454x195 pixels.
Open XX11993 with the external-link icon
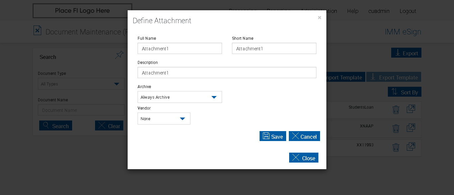pos(411,147)
